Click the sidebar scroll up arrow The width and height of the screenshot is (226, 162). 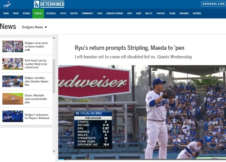coord(54,38)
